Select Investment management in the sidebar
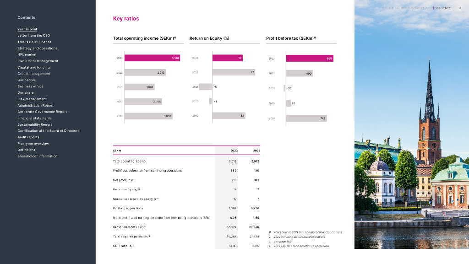 38,61
